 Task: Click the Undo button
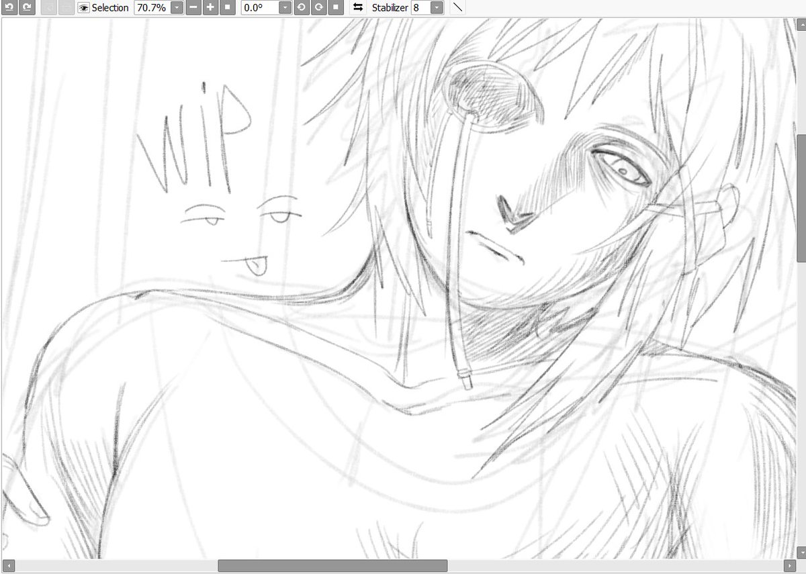click(9, 7)
